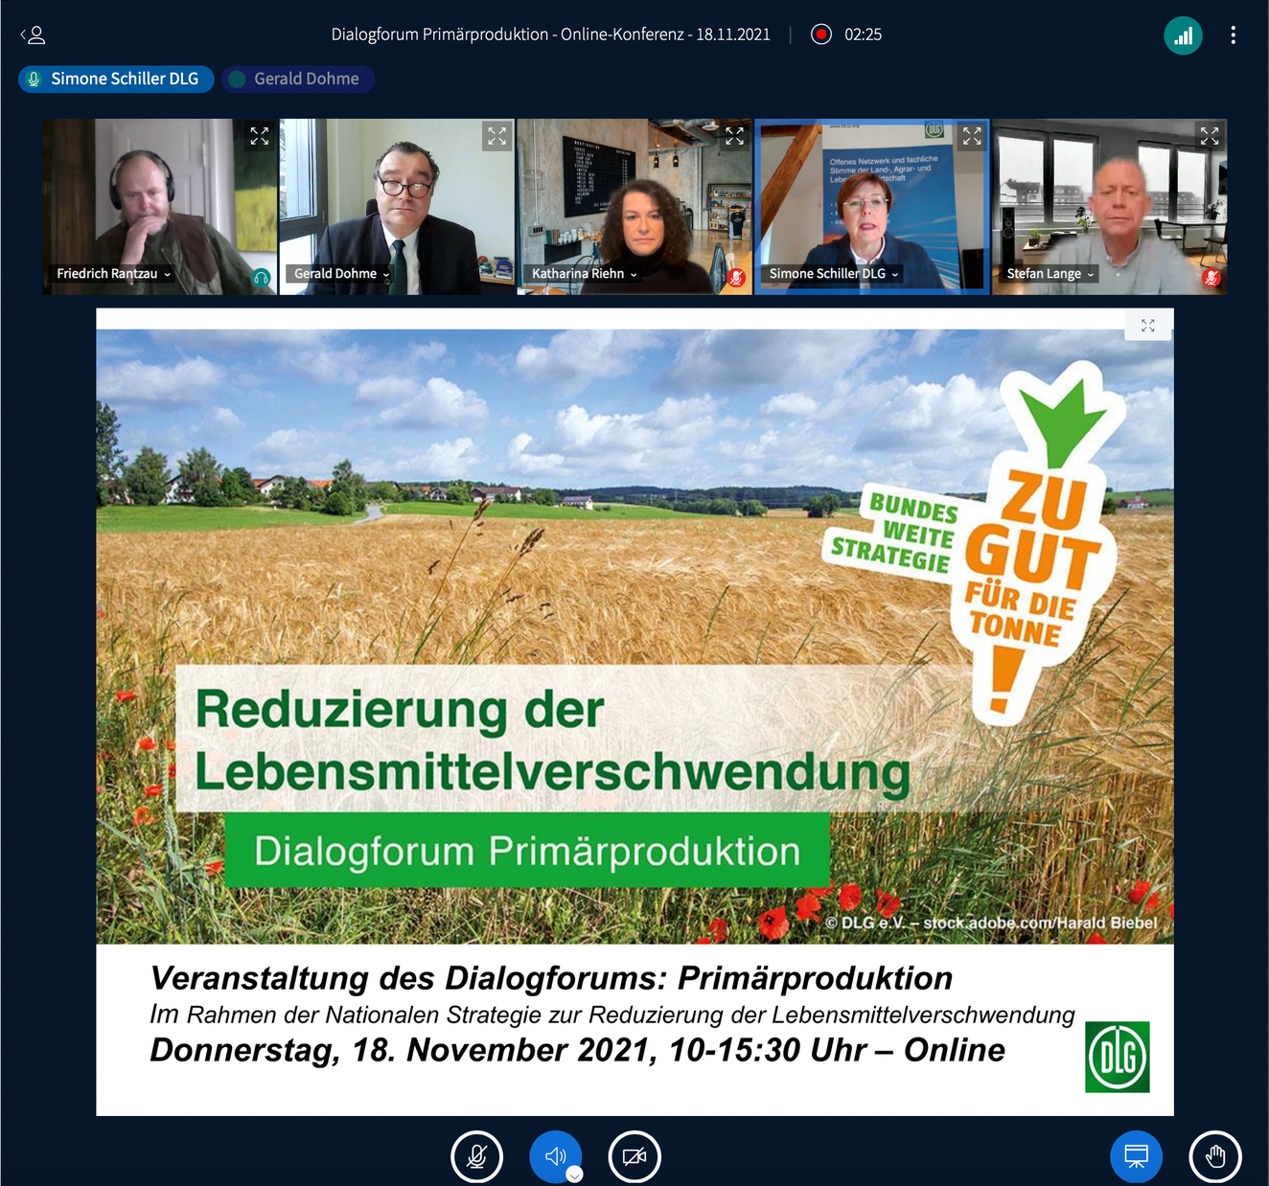Click Stefan Lange's muted microphone icon

click(1211, 278)
